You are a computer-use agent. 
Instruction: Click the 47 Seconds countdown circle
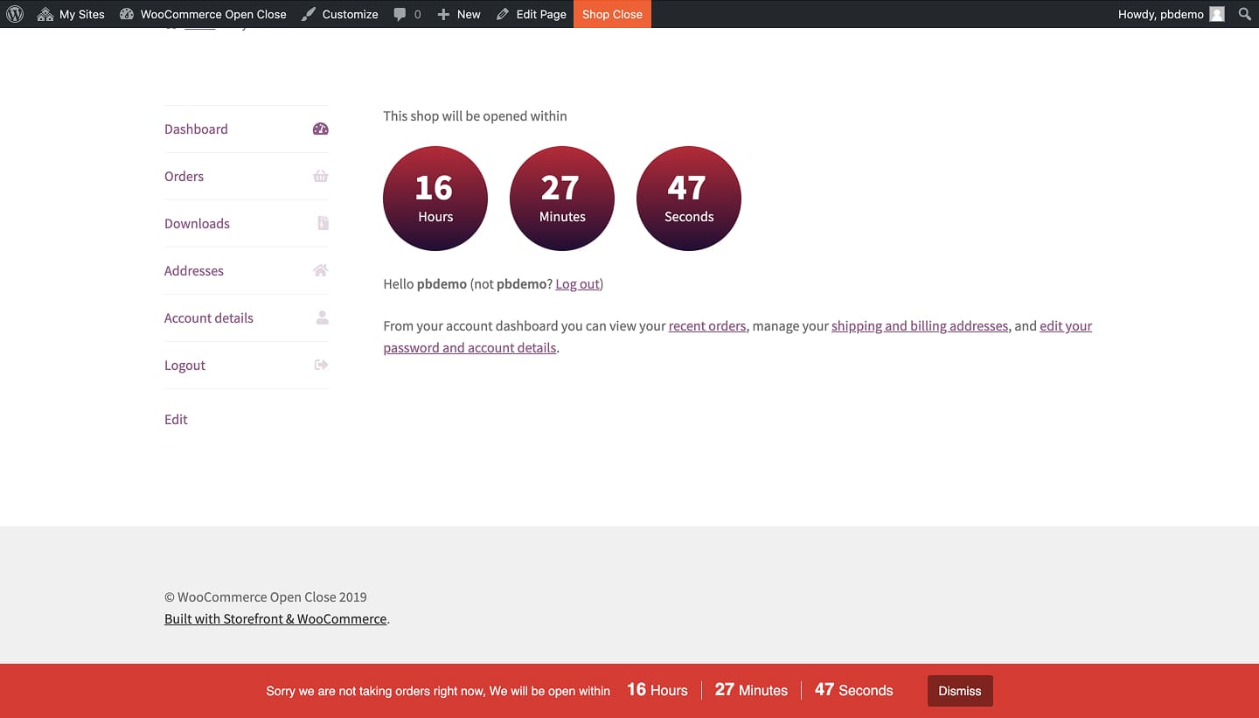tap(689, 199)
